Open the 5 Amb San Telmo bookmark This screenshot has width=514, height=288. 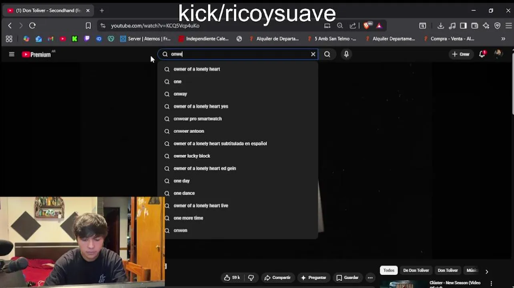point(332,39)
